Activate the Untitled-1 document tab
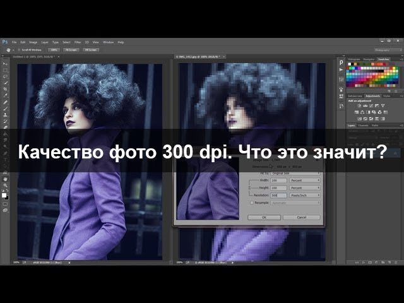404x303 pixels. (34, 56)
